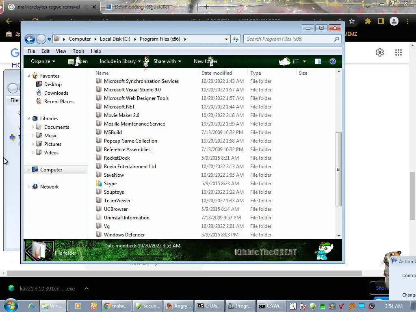
Task: Open the Chrome profile avatar icon
Action: [394, 21]
